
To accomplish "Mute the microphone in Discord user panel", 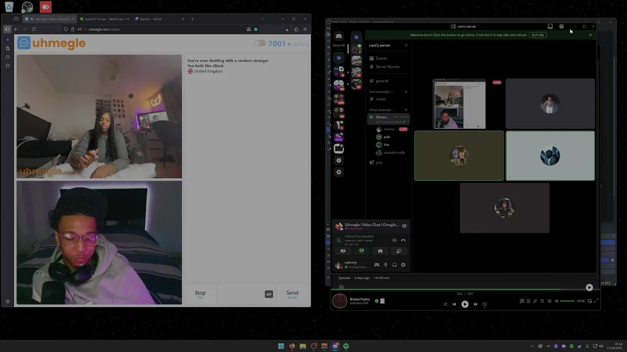I will (386, 265).
